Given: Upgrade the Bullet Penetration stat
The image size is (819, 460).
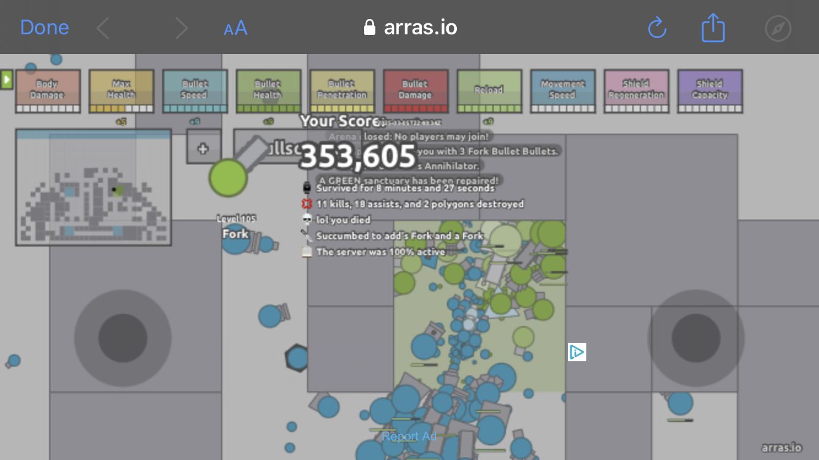Looking at the screenshot, I should click(x=343, y=91).
